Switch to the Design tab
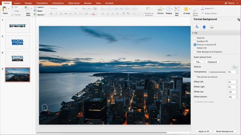The image size is (241, 135). [x=28, y=3]
